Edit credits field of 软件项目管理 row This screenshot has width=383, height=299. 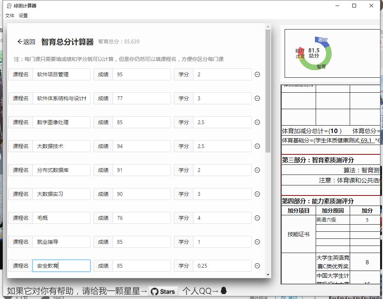coord(222,74)
